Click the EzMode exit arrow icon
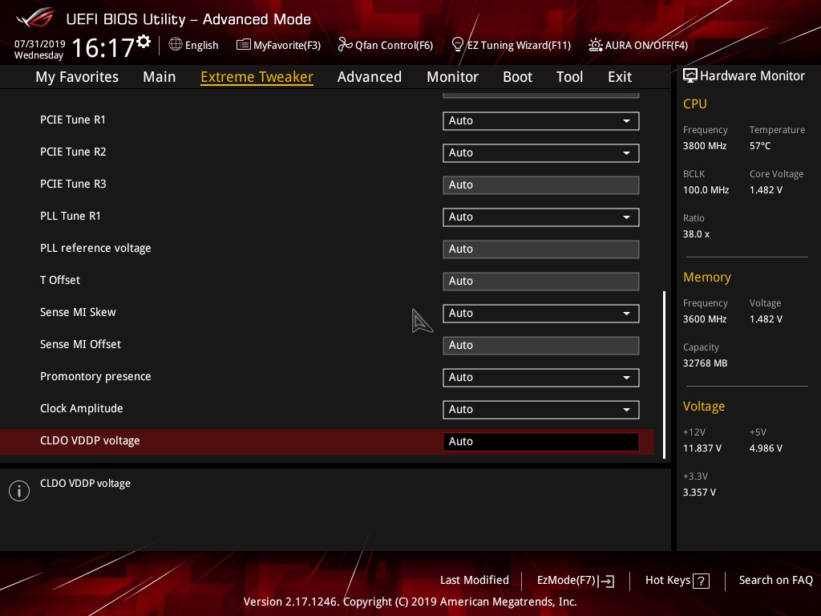The width and height of the screenshot is (821, 616). (608, 581)
